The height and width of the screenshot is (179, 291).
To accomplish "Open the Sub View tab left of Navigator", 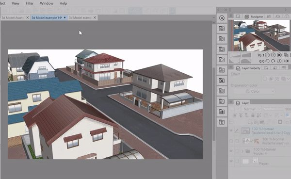I will (238, 16).
